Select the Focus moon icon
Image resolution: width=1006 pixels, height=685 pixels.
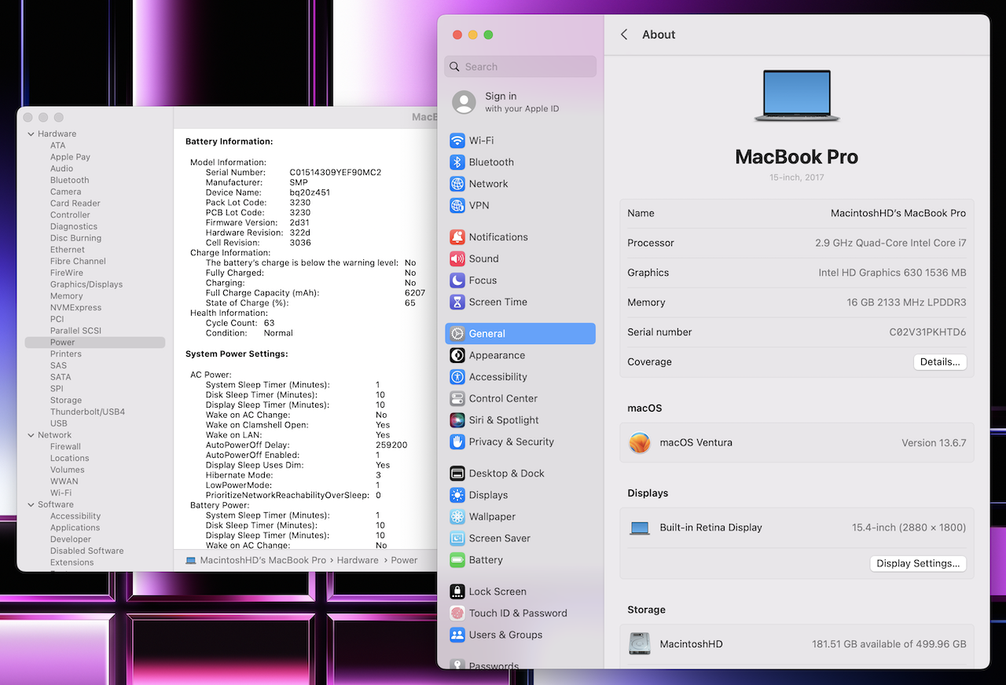tap(457, 280)
